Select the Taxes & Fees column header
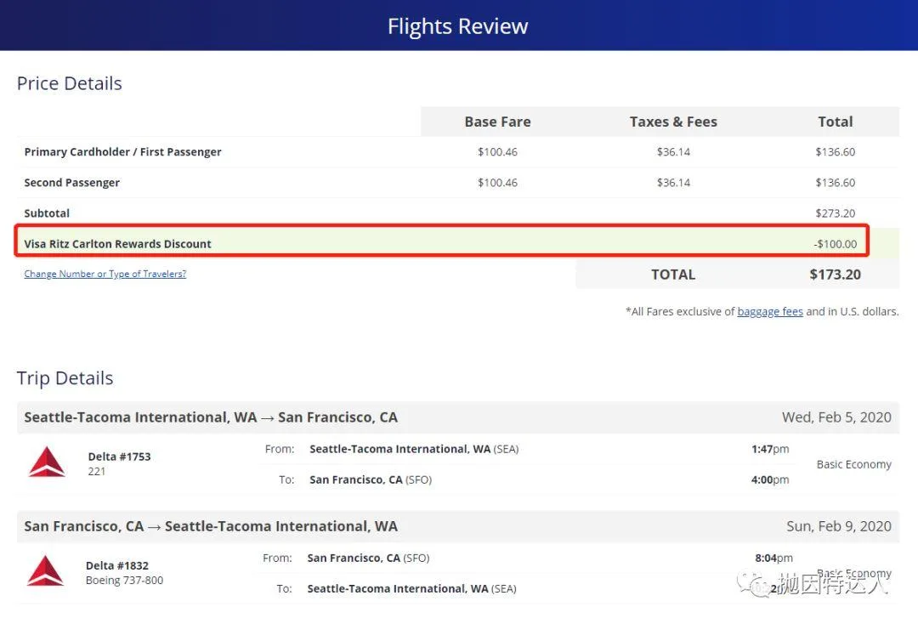Image resolution: width=918 pixels, height=624 pixels. 673,122
